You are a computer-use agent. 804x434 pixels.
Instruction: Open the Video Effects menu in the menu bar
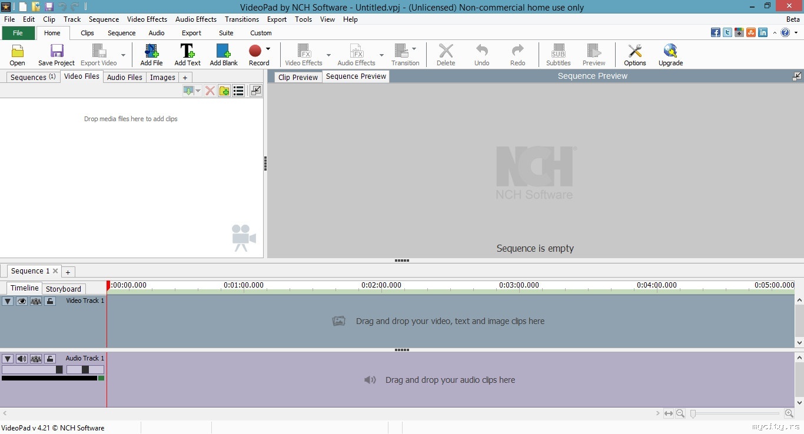pos(147,19)
